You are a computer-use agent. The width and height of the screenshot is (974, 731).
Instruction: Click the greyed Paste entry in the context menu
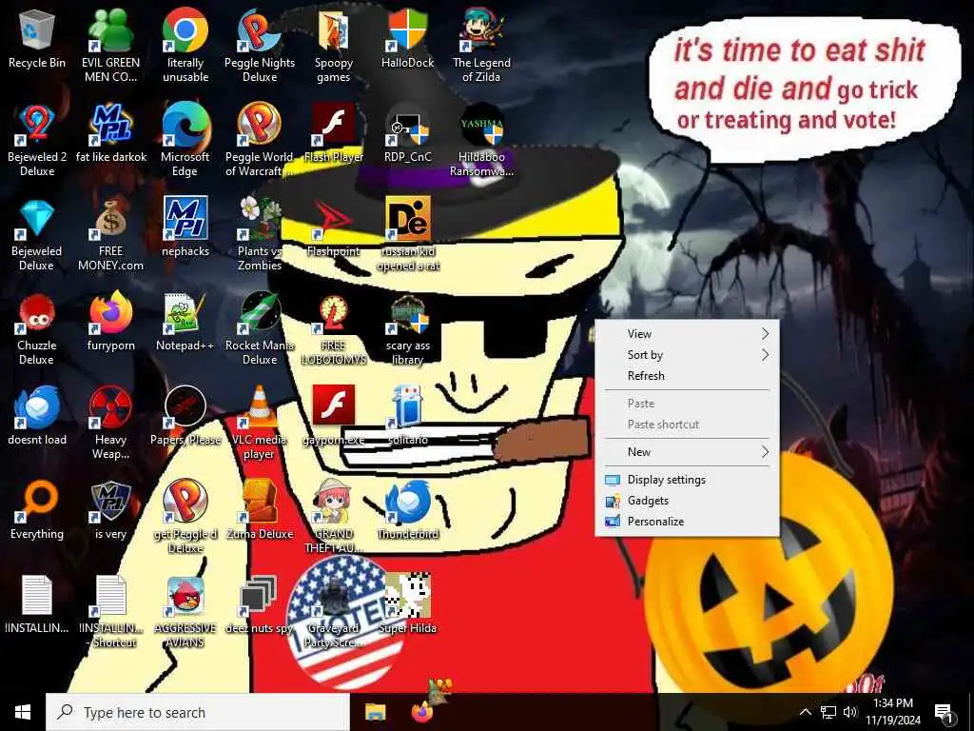(x=687, y=404)
